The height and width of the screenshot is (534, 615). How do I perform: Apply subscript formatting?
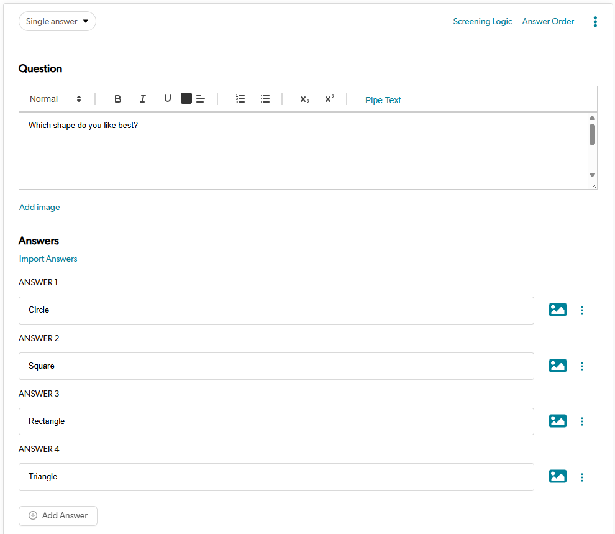tap(304, 99)
